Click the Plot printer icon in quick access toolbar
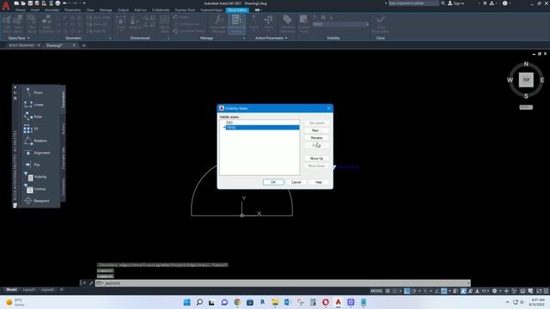The image size is (550, 309). pyautogui.click(x=58, y=3)
